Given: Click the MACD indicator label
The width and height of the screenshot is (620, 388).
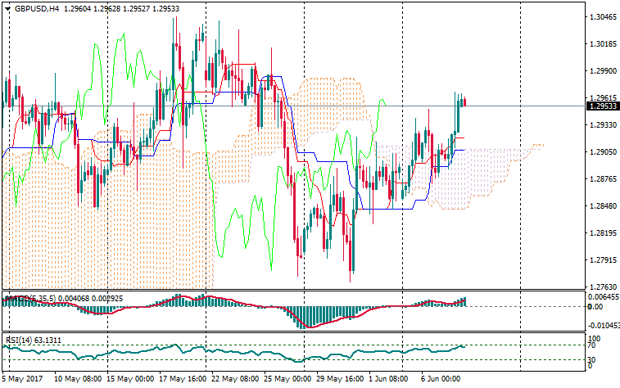Looking at the screenshot, I should (x=25, y=299).
